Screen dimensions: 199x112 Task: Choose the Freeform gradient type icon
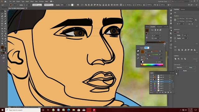[160, 30]
